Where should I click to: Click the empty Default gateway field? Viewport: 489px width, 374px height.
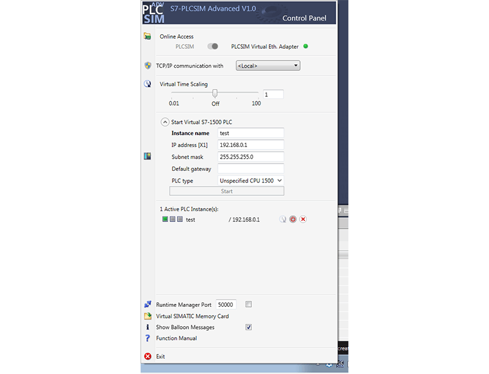(x=251, y=169)
